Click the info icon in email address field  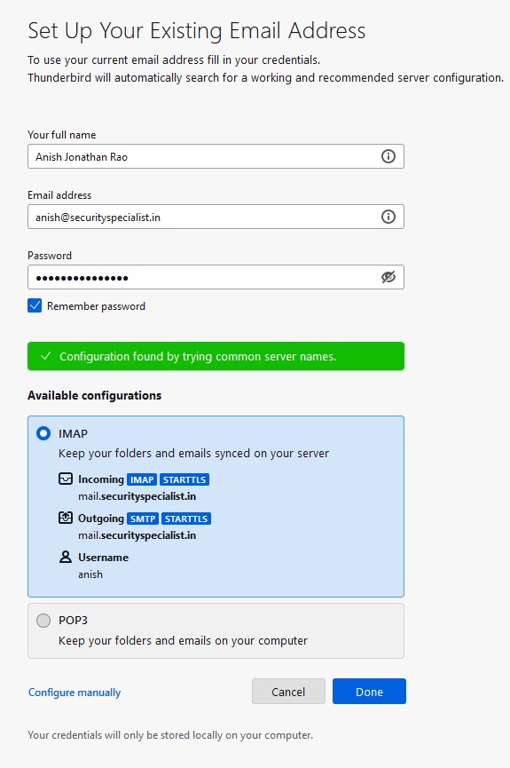click(388, 217)
